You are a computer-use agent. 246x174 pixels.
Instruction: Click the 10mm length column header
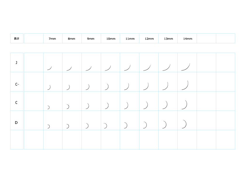tap(111, 39)
